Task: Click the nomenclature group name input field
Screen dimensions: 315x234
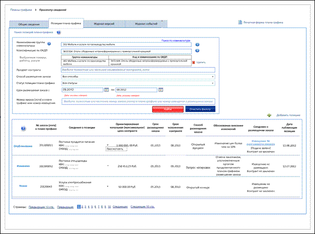Action: 126,45
